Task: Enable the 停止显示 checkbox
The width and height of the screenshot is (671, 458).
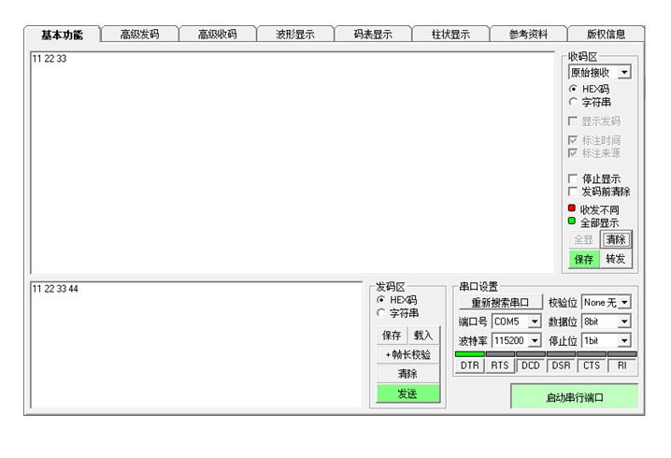Action: 573,179
